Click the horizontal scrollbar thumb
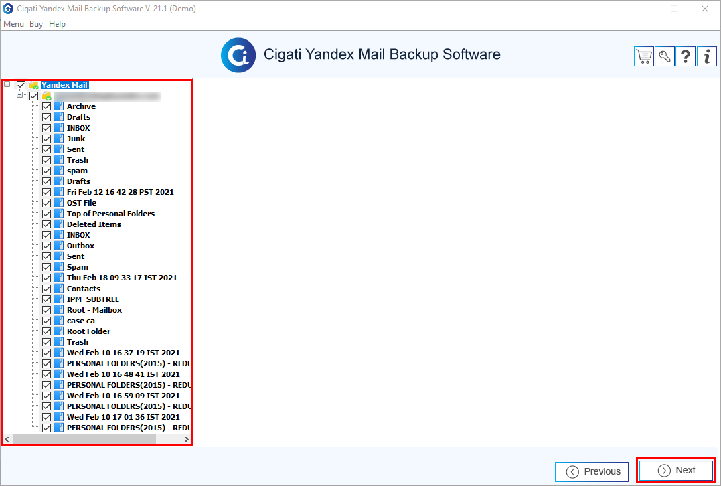721x486 pixels. click(x=84, y=440)
